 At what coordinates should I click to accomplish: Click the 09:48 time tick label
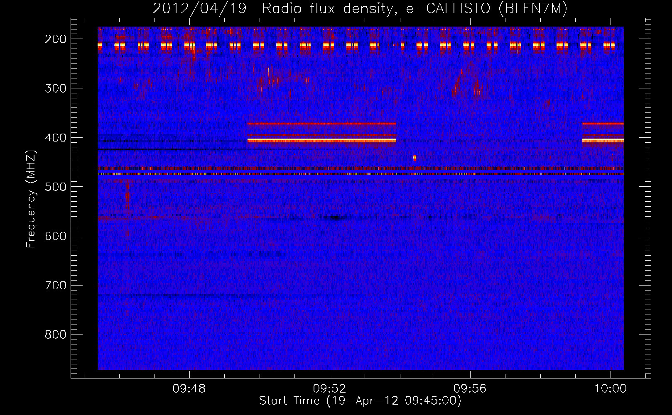189,389
